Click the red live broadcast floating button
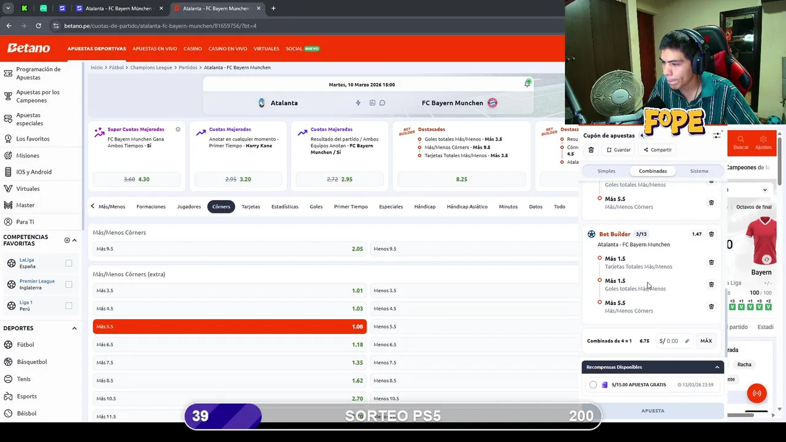The height and width of the screenshot is (442, 786). tap(757, 394)
